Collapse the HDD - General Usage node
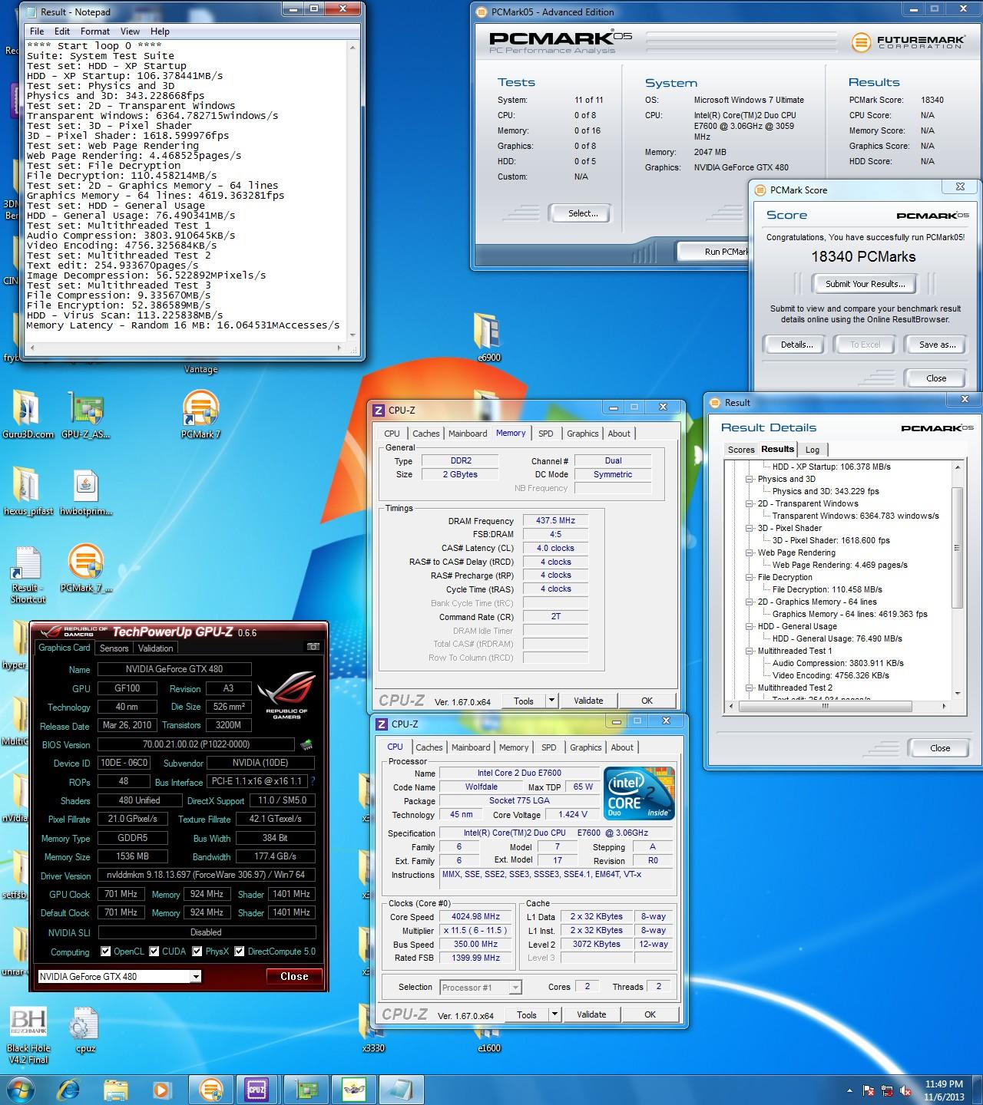Screen dimensions: 983x1105 [750, 626]
